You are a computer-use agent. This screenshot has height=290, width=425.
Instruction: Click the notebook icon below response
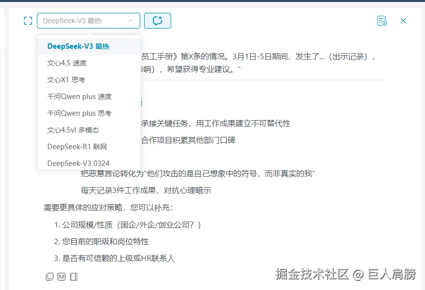(73, 277)
